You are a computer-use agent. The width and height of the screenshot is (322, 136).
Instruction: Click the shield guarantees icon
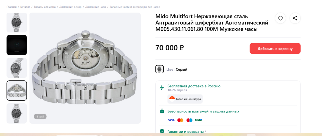click(x=162, y=131)
